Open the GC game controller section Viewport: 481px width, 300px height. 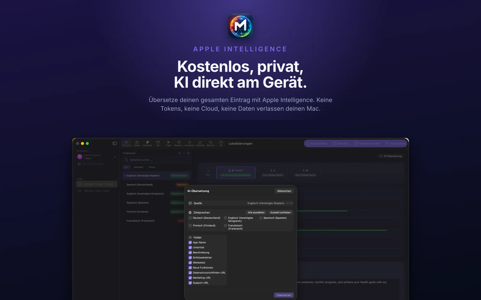coord(221,143)
